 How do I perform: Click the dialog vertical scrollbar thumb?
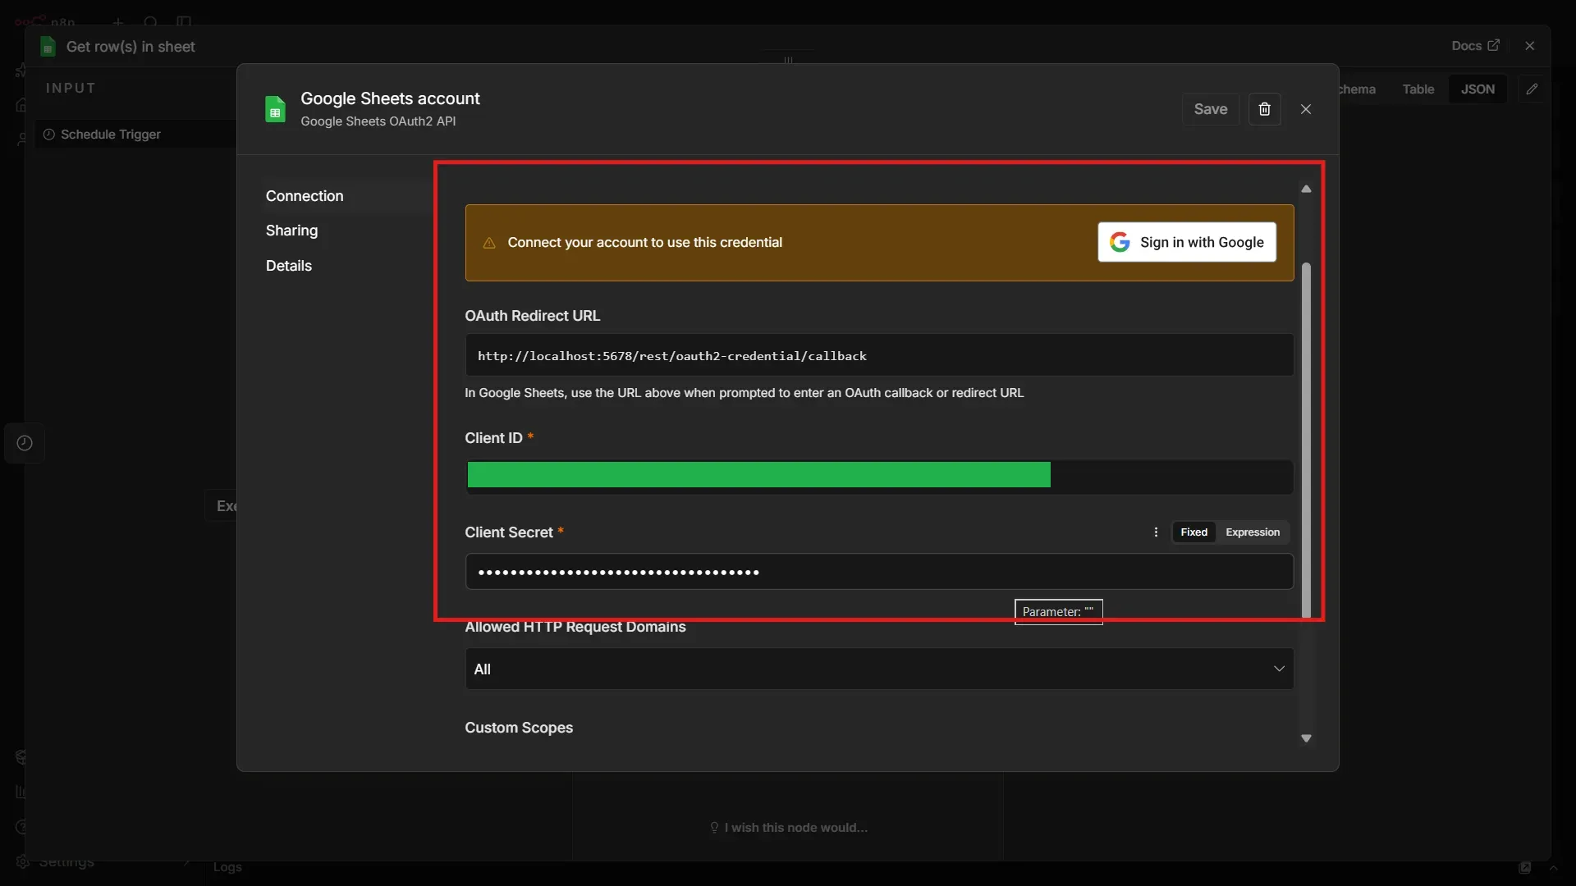coord(1306,440)
